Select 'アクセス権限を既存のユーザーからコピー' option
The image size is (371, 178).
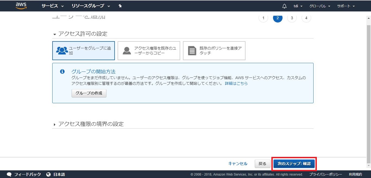149,51
